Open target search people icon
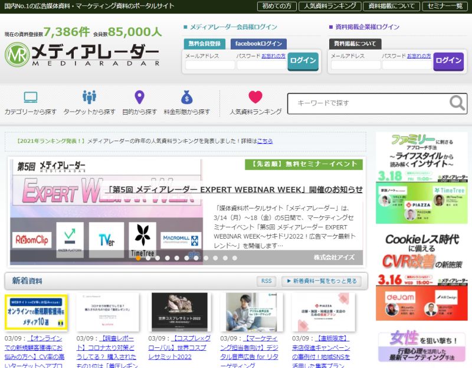 click(x=90, y=97)
